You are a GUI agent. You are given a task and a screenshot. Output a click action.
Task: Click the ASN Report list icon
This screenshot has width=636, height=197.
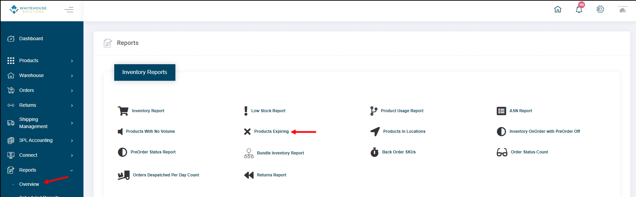(502, 111)
